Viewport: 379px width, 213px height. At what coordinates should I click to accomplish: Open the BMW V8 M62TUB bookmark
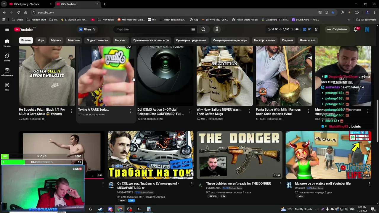click(215, 20)
